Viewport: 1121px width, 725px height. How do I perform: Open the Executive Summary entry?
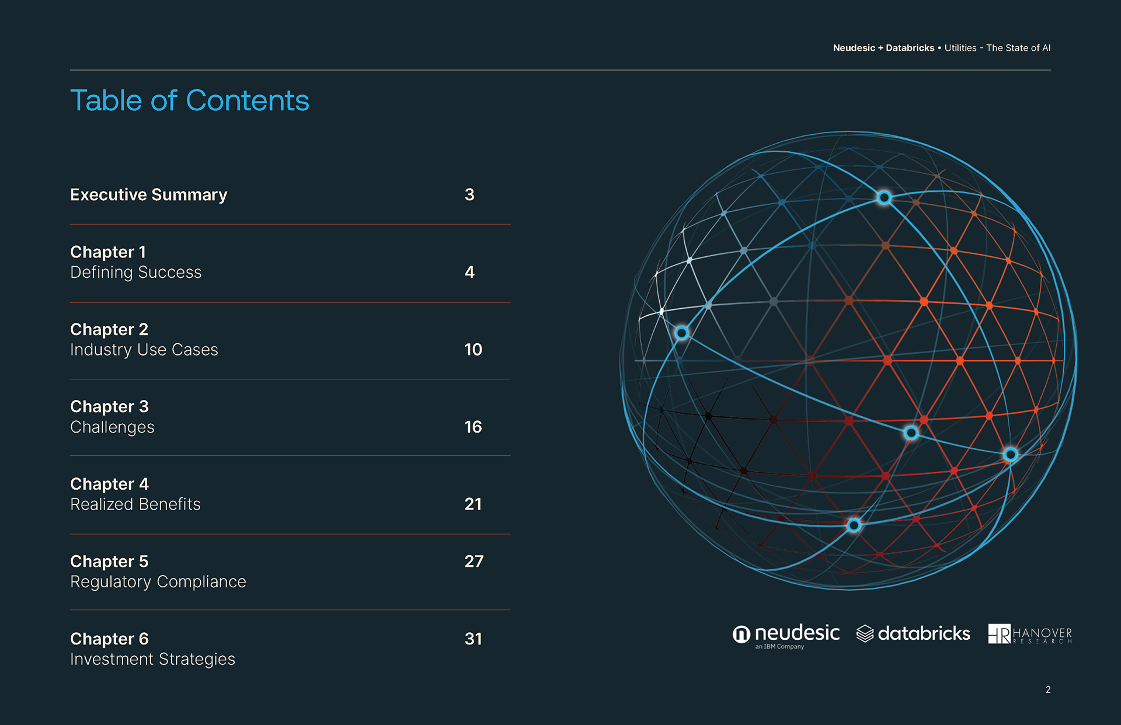(x=290, y=195)
